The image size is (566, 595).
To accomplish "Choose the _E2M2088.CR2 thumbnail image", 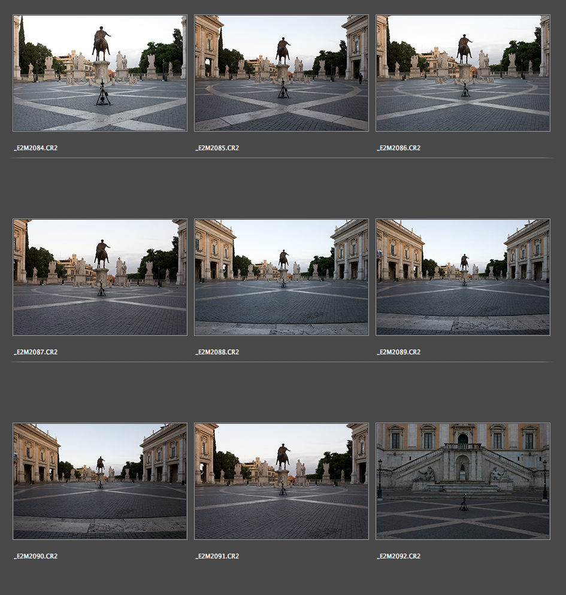I will pyautogui.click(x=282, y=277).
